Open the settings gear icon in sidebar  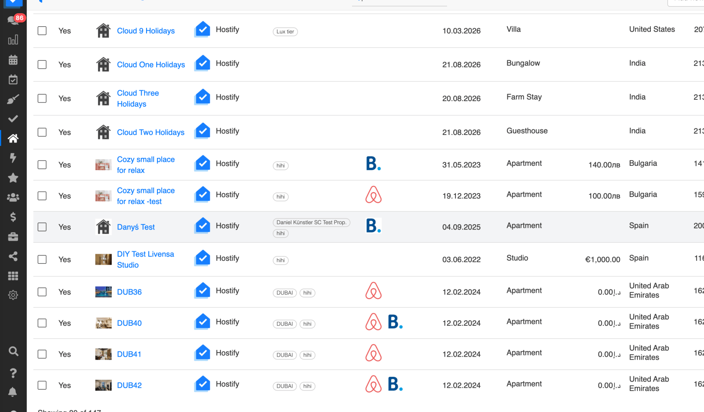point(13,295)
